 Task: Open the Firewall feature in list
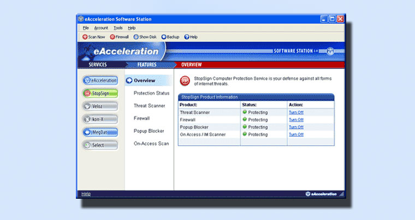pyautogui.click(x=141, y=118)
